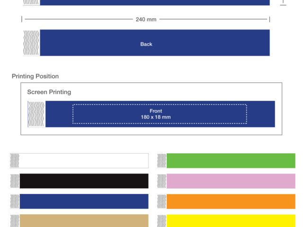
Task: Pick the pink wristband color swatch
Action: [231, 181]
